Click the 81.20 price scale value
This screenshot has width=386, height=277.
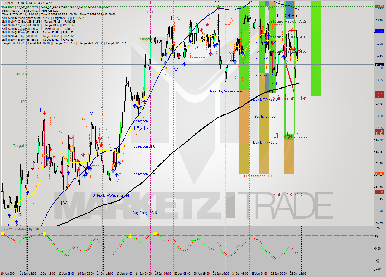point(379,211)
